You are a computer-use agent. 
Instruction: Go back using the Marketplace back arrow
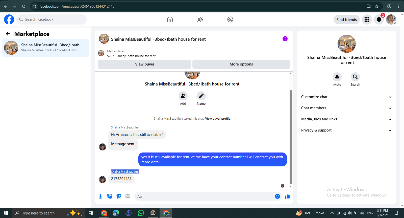8,34
